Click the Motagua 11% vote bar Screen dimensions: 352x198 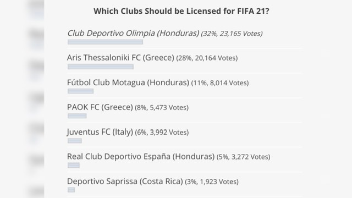click(x=81, y=91)
